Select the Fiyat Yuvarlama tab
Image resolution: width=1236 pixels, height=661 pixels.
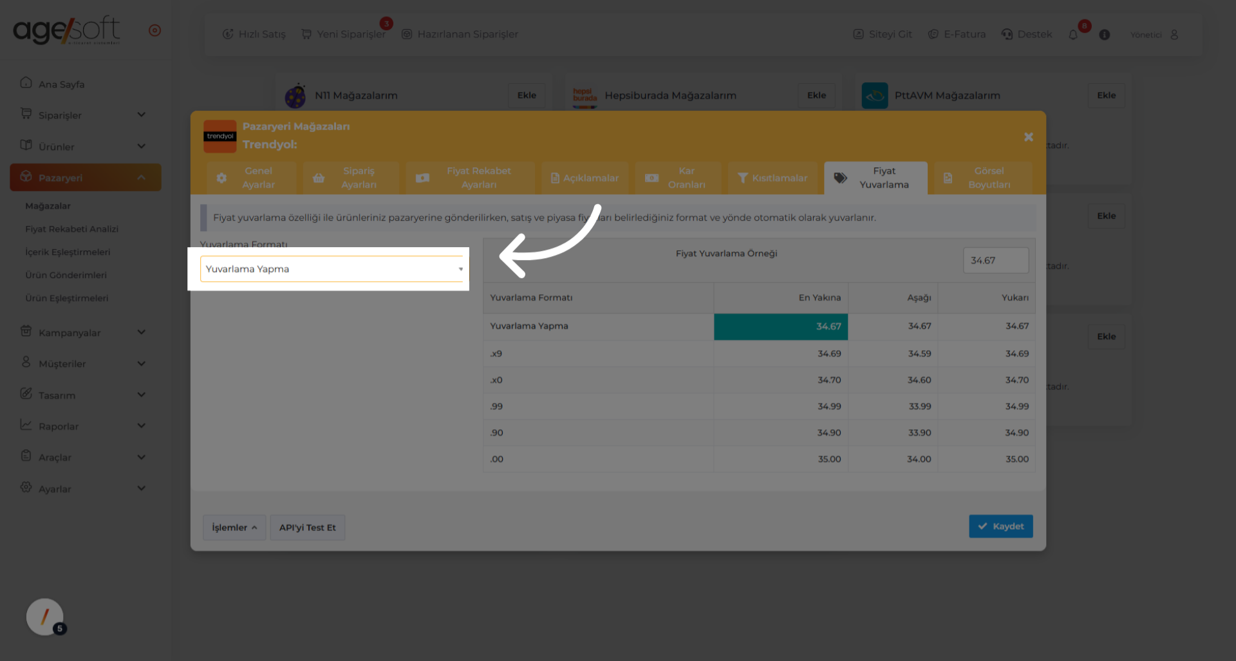pyautogui.click(x=876, y=178)
